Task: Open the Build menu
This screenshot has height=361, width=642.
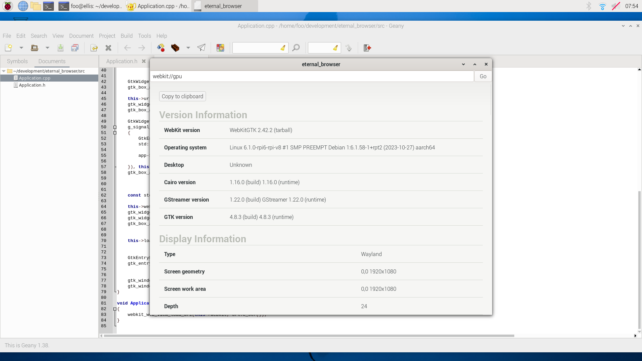Action: (x=126, y=36)
